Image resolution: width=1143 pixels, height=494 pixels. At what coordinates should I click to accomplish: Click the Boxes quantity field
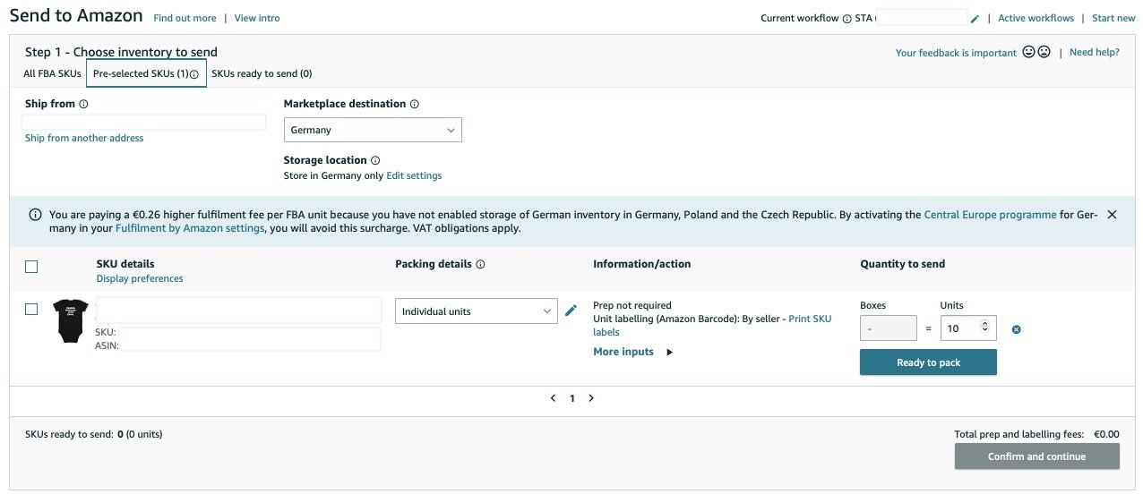[888, 328]
